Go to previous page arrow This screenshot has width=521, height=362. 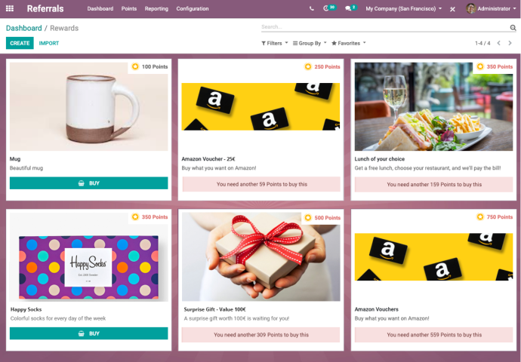click(499, 43)
